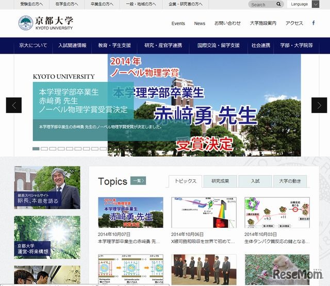Open X-ray diagram thumbnail dated 10月06日
The image size is (330, 286).
coord(204,212)
